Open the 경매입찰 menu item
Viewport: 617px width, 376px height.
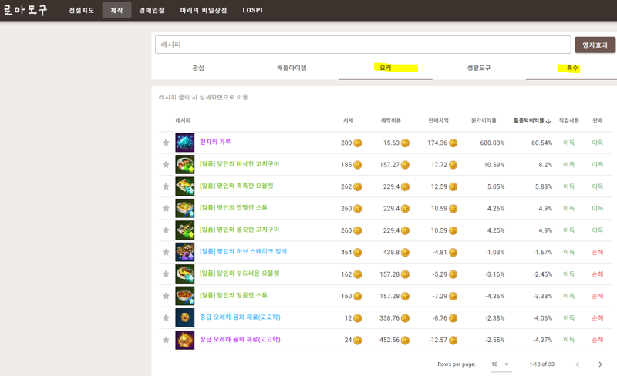pyautogui.click(x=151, y=10)
